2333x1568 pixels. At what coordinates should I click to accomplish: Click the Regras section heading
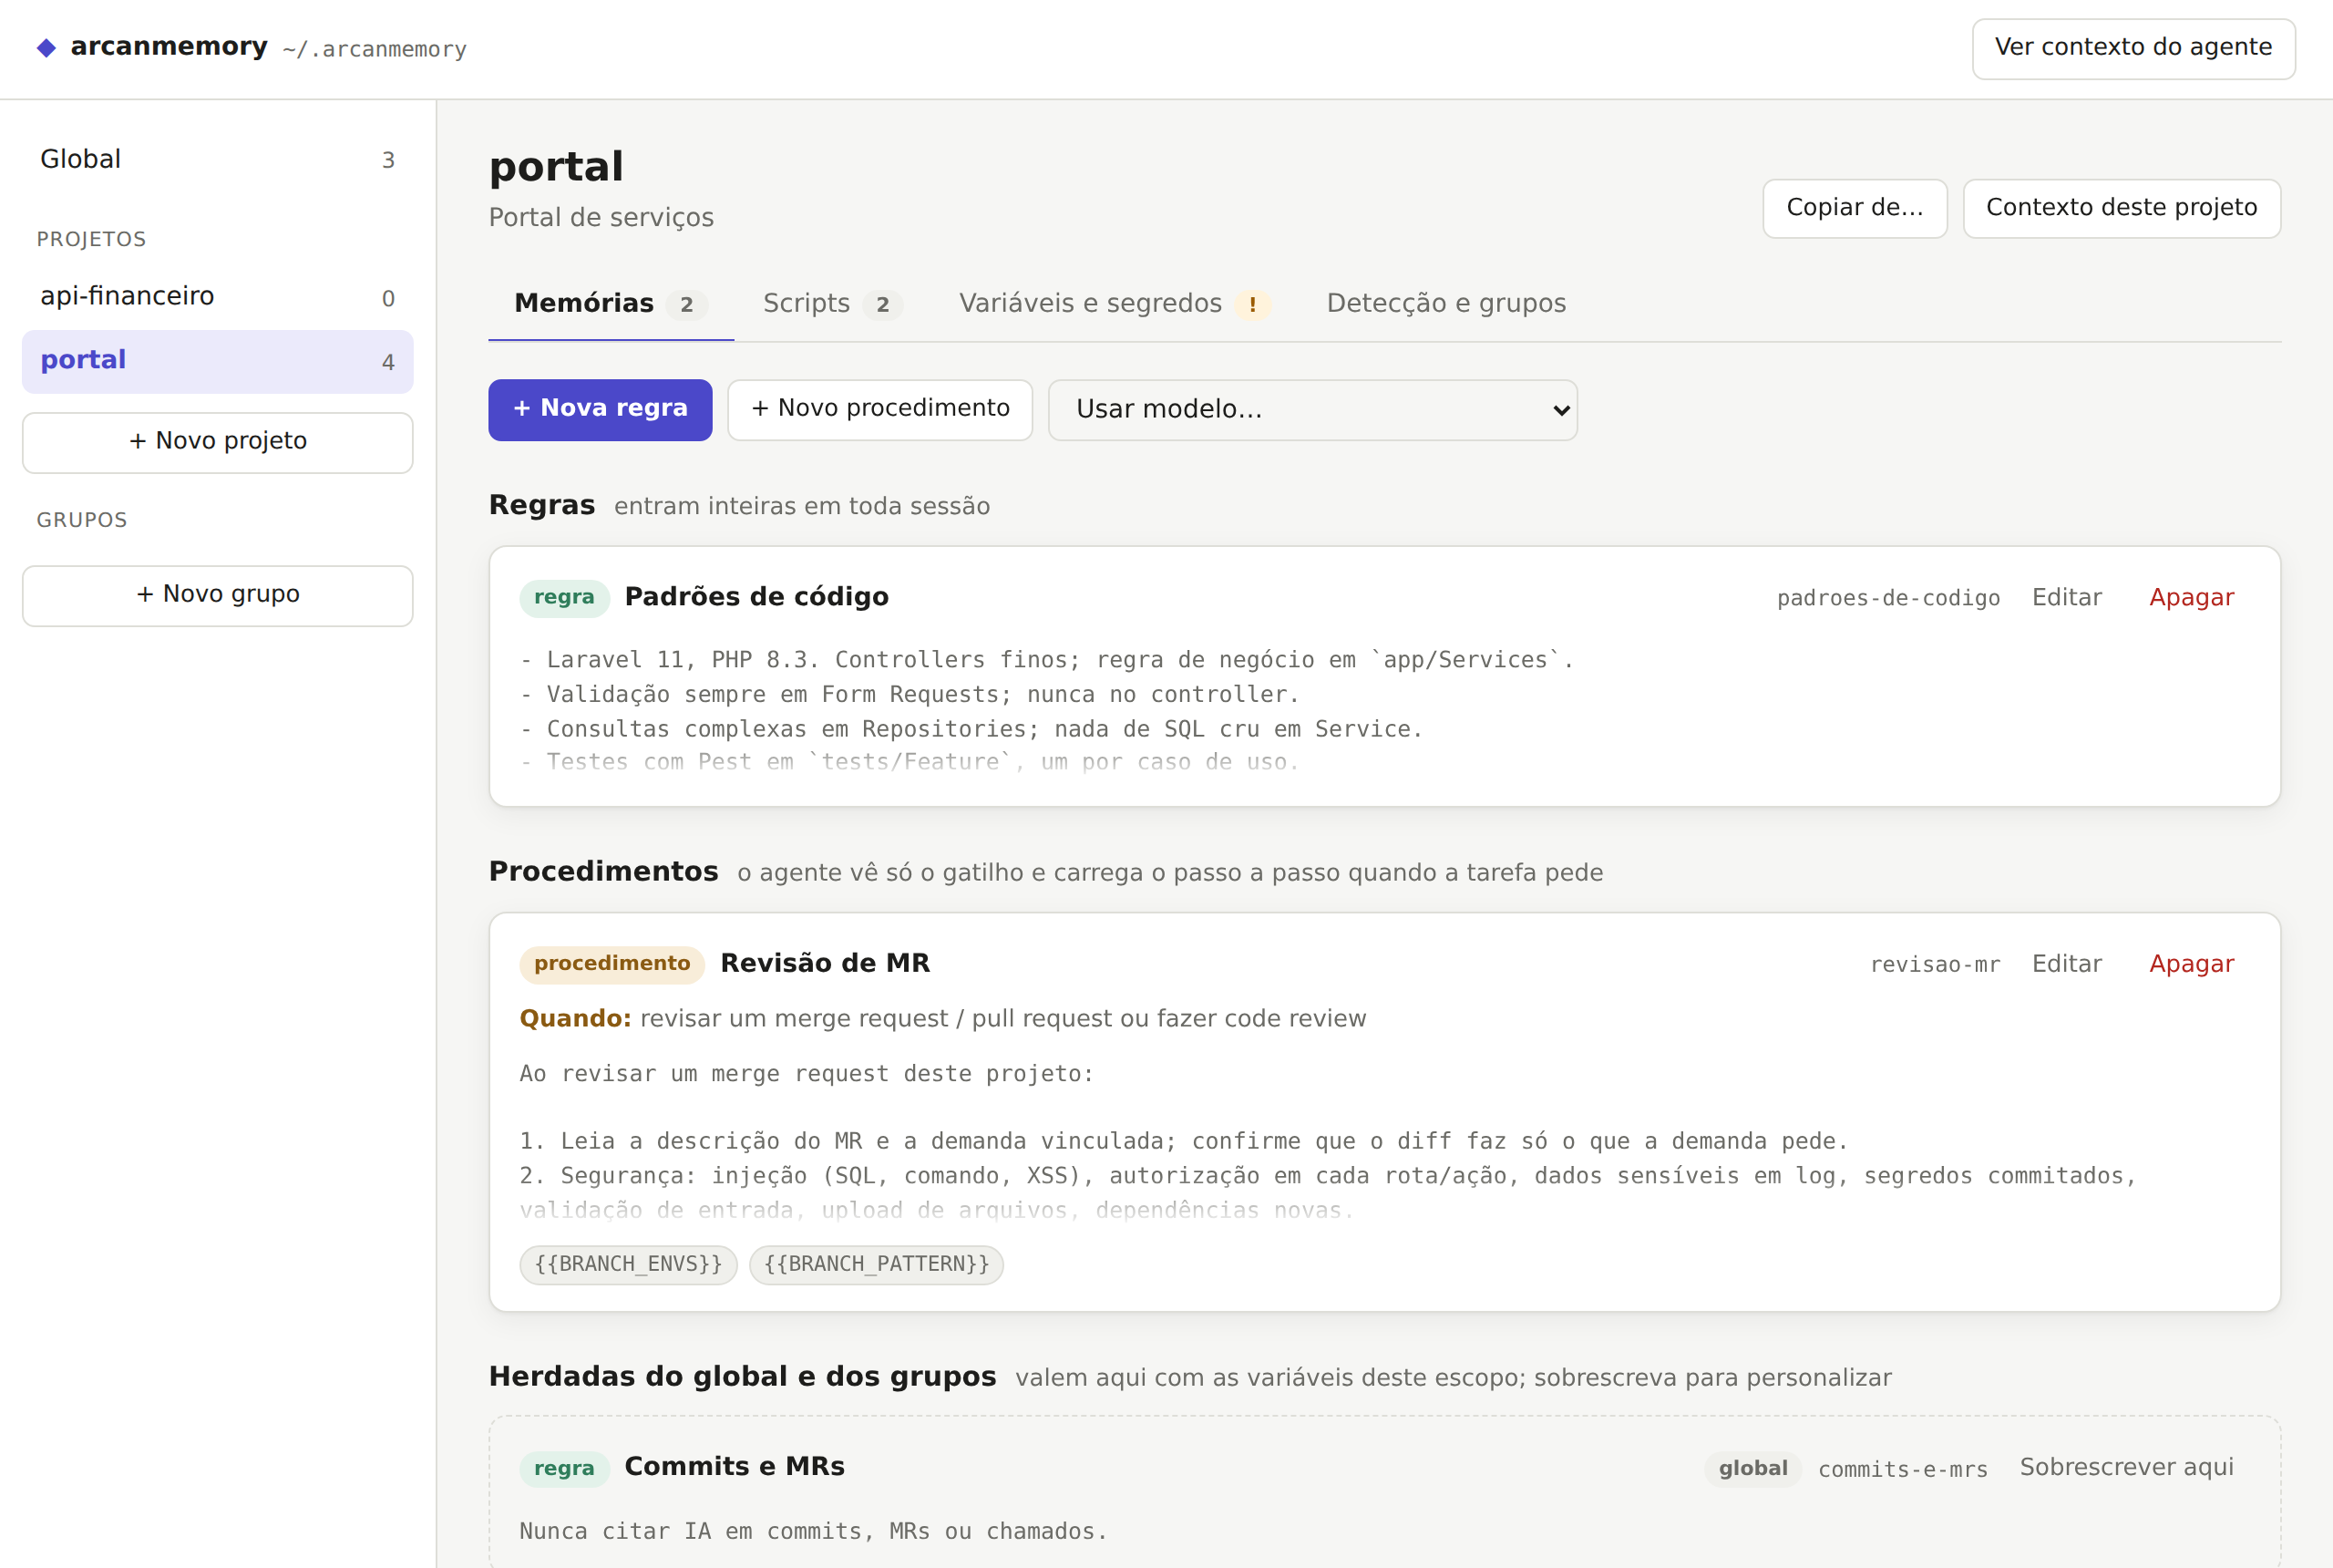tap(541, 505)
